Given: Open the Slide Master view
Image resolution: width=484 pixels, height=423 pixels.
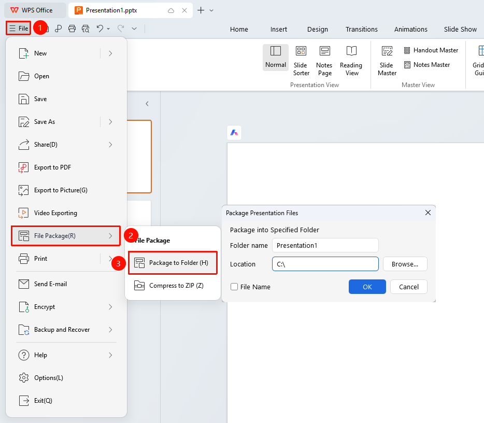Looking at the screenshot, I should (387, 61).
